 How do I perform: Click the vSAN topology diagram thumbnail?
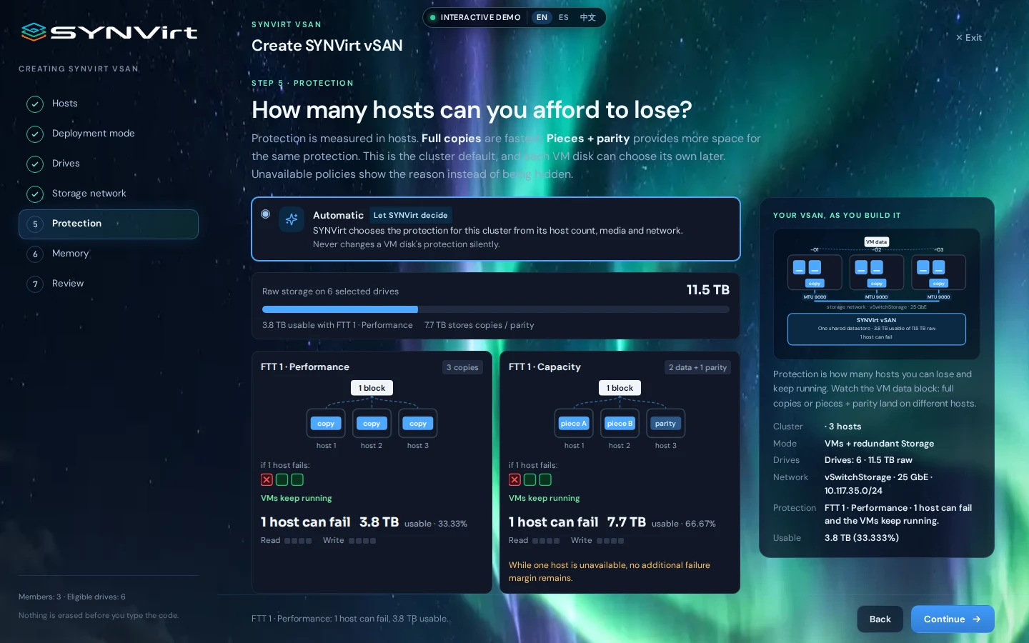(877, 294)
